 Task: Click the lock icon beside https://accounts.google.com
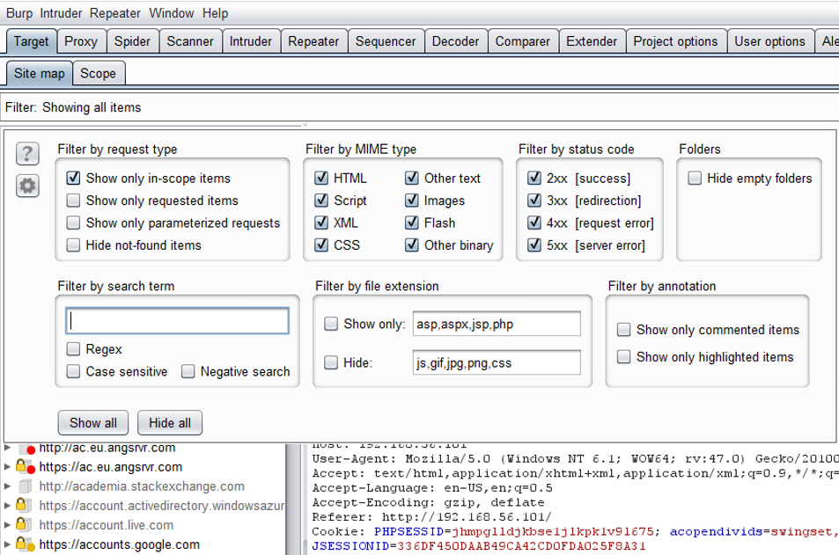coord(25,544)
